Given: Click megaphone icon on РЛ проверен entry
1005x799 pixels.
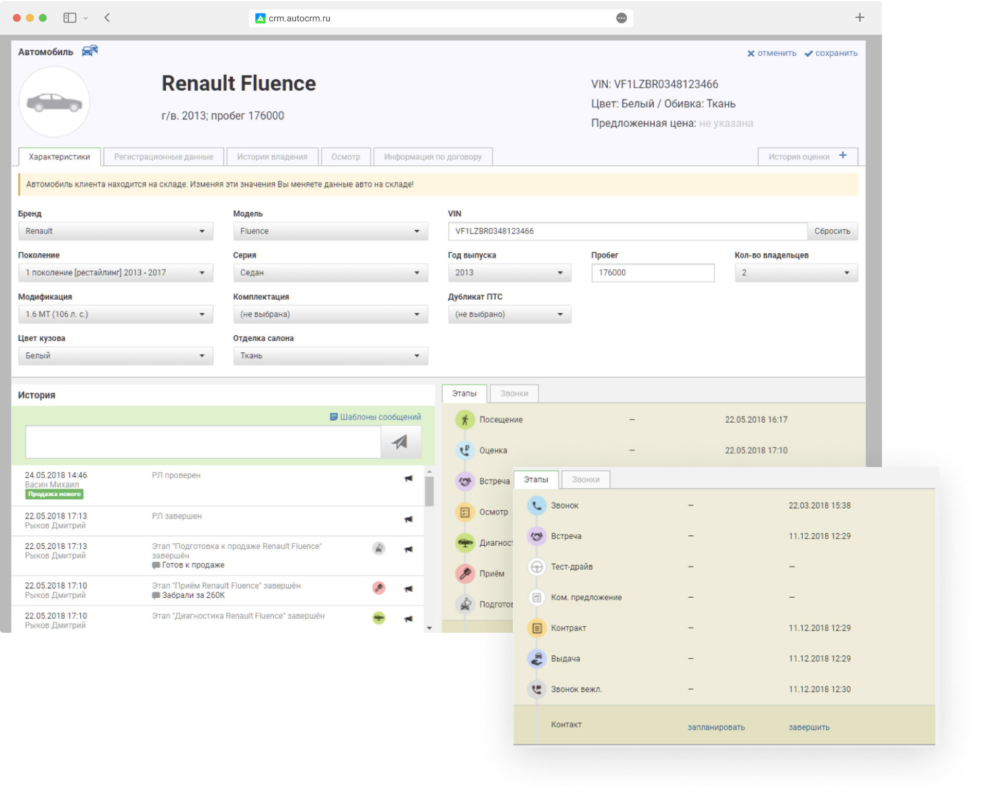Looking at the screenshot, I should coord(409,480).
